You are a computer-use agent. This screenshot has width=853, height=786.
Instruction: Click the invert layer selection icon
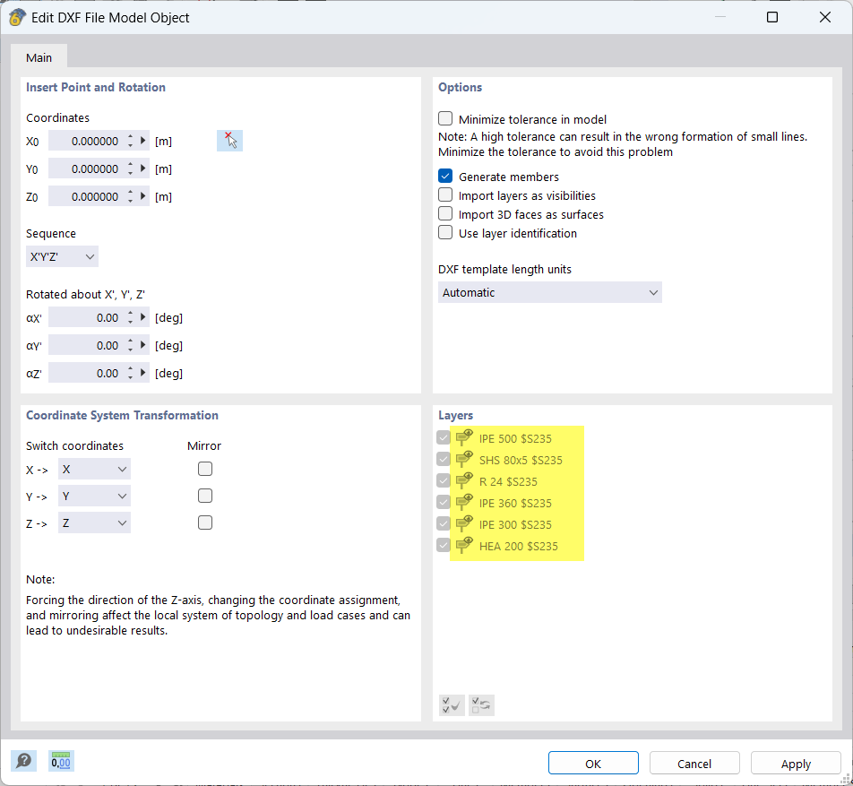pos(481,705)
